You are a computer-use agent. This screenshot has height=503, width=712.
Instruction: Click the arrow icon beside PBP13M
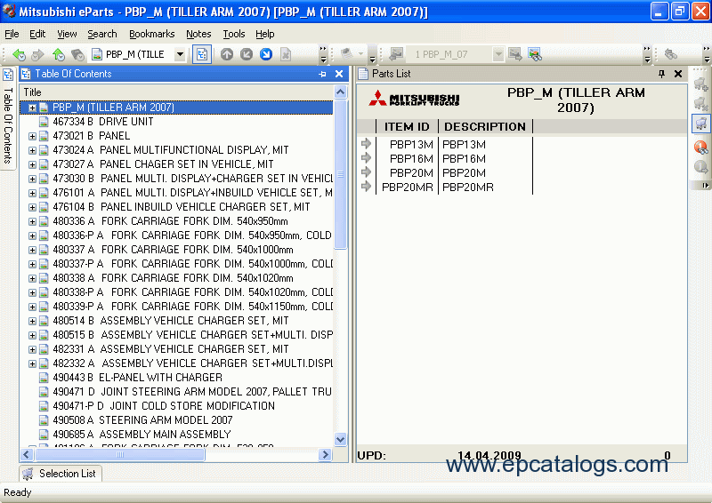[x=366, y=144]
